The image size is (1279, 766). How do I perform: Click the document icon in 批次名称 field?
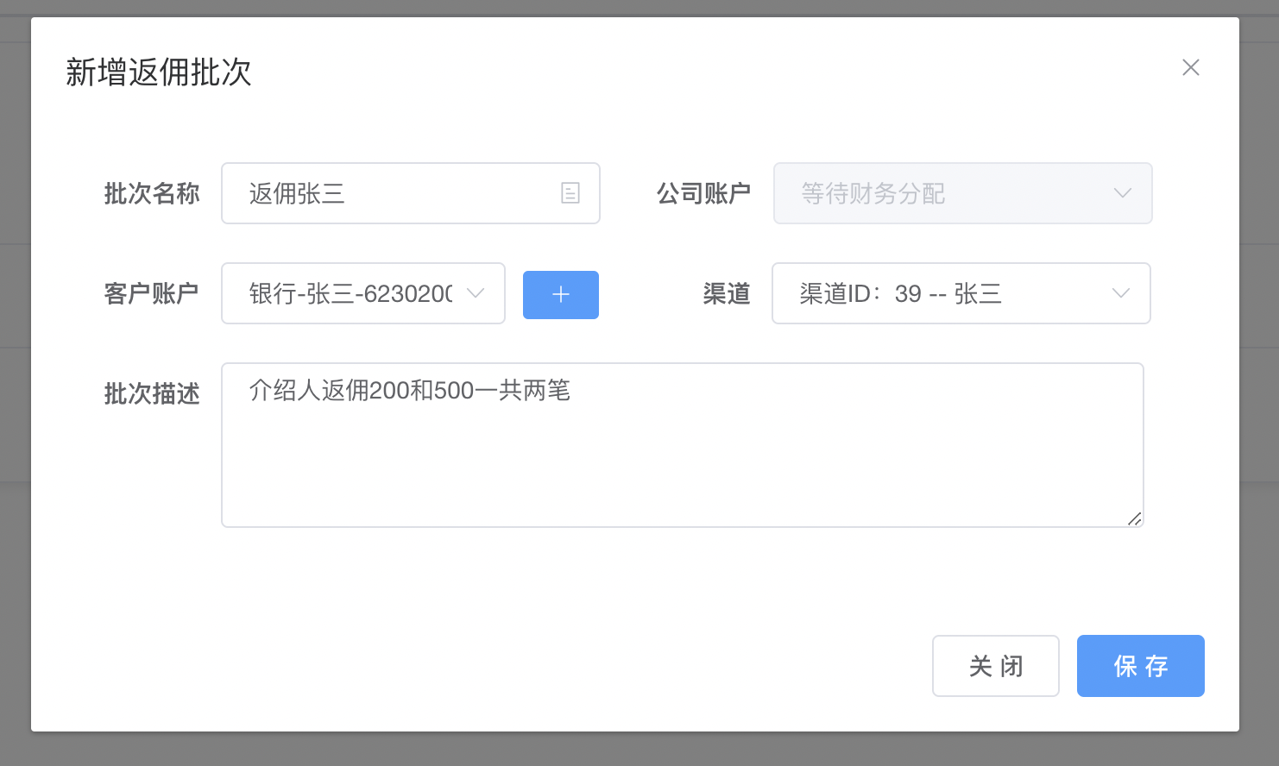(570, 193)
